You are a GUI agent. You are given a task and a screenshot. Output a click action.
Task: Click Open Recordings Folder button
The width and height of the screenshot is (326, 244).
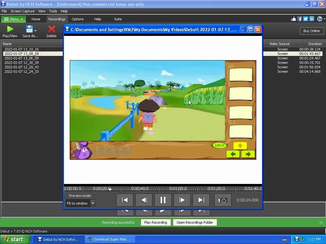pos(195,222)
